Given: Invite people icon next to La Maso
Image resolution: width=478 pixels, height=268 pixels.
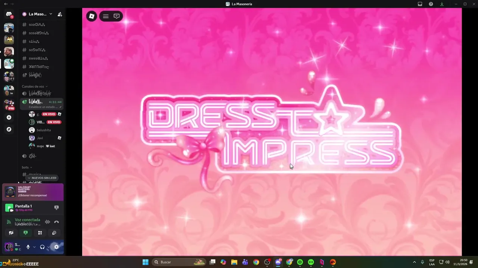Looking at the screenshot, I should point(60,14).
